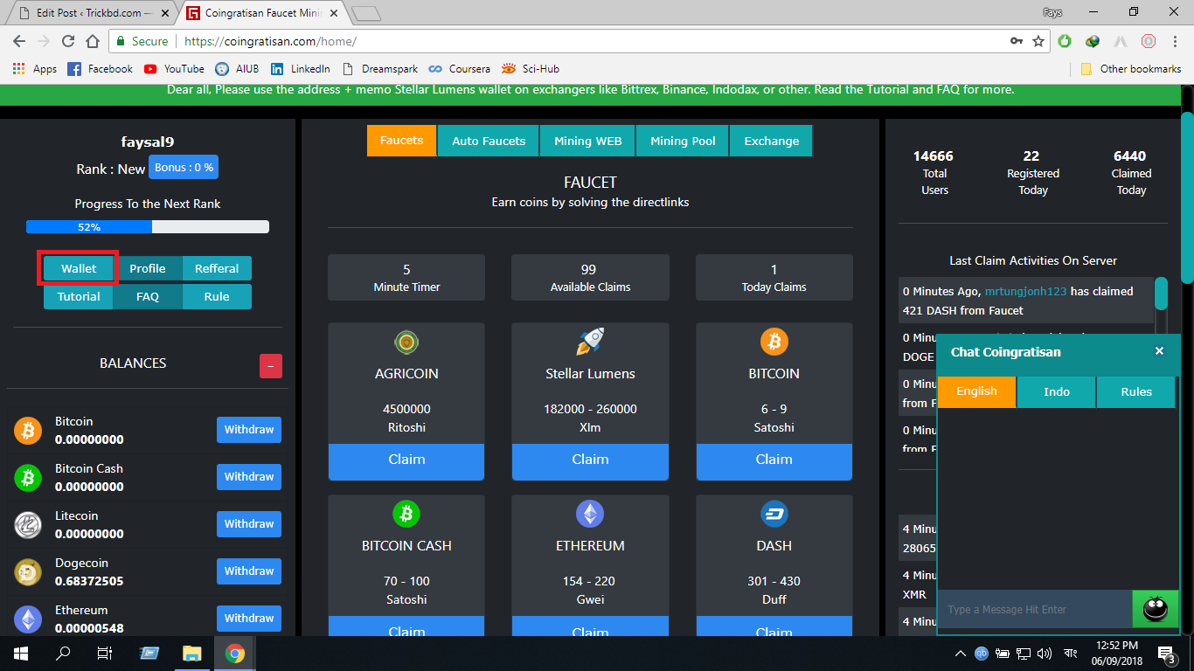Show hidden system tray icons
This screenshot has width=1194, height=671.
pos(961,654)
